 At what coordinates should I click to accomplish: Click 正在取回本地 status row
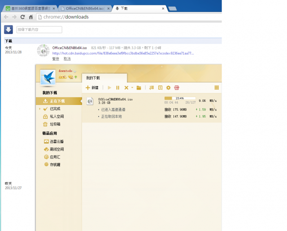click(x=112, y=117)
